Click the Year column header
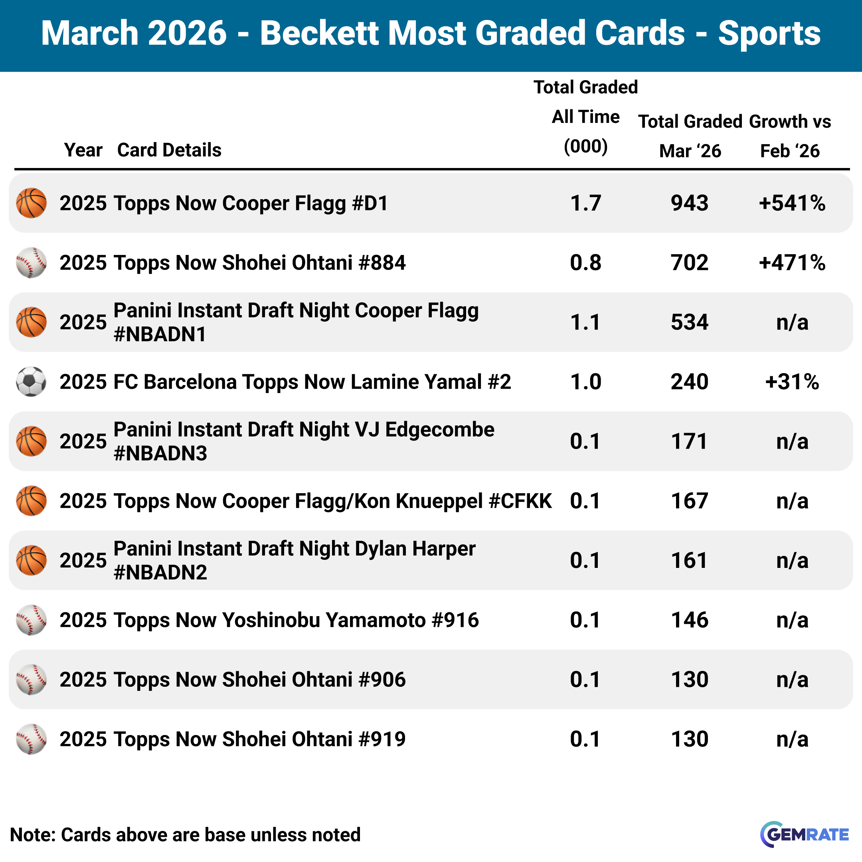The image size is (862, 862). [x=83, y=150]
